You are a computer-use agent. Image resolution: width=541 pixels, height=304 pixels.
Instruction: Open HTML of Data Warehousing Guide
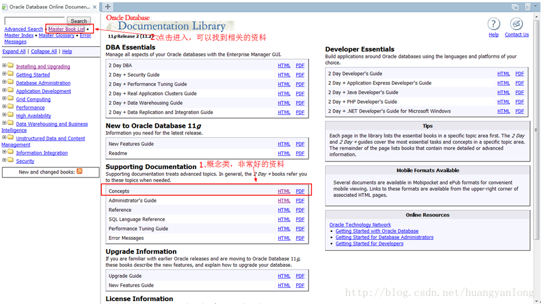pyautogui.click(x=284, y=103)
